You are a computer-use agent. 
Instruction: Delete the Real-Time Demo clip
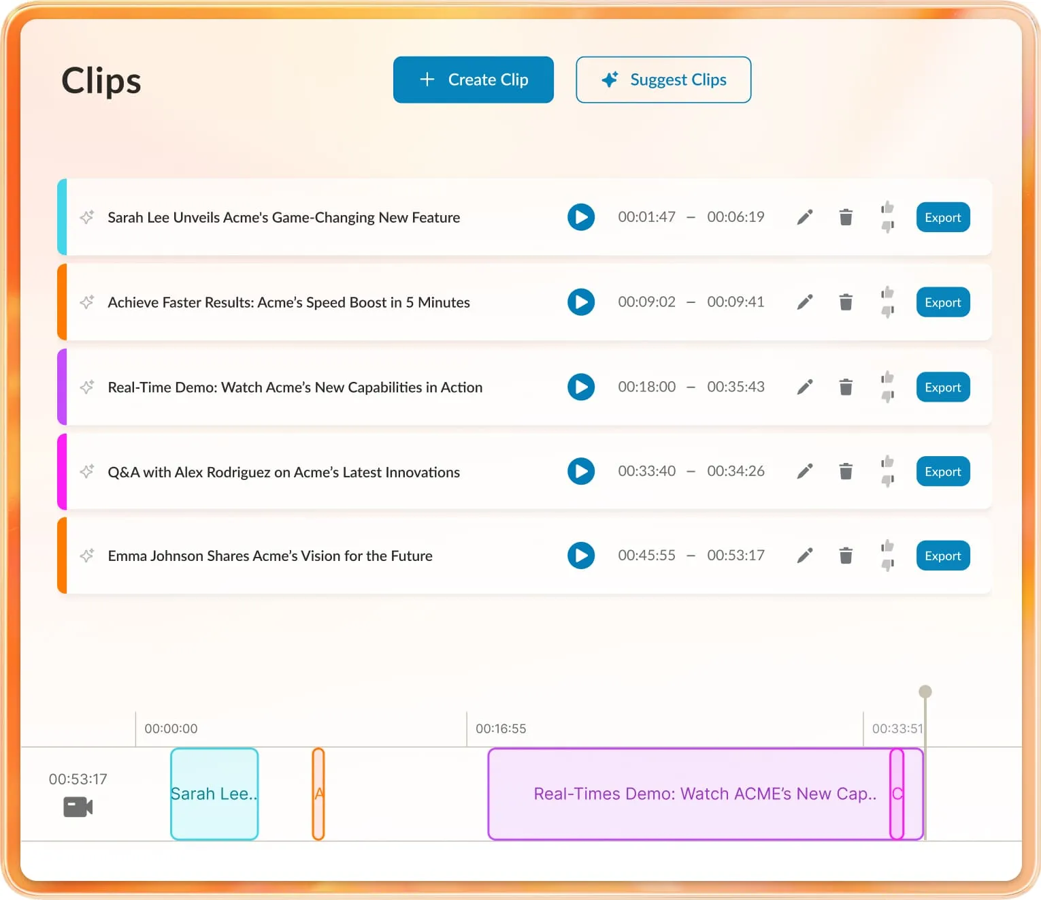tap(846, 387)
